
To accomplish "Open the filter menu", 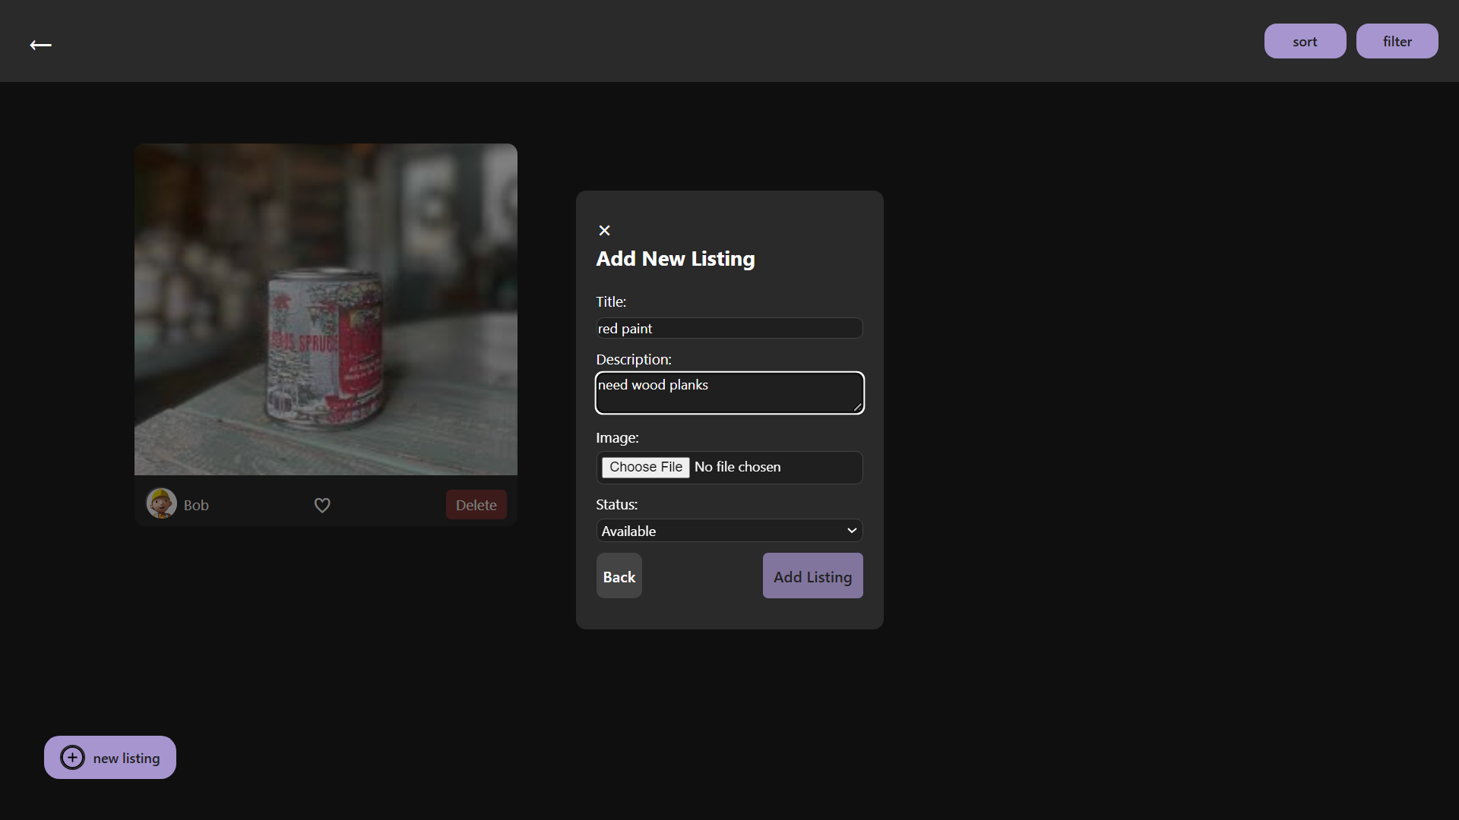I will [1397, 41].
